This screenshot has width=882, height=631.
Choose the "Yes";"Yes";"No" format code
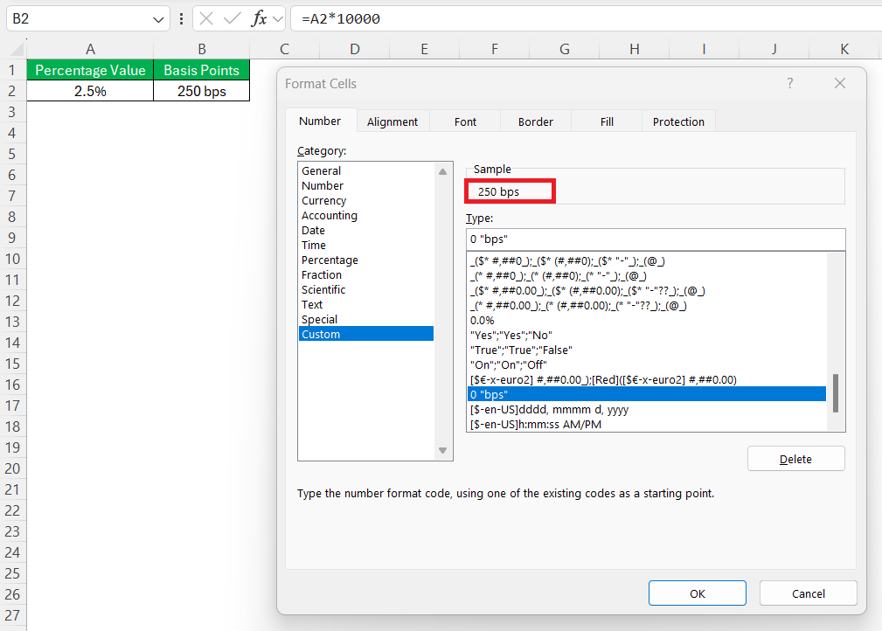click(x=647, y=336)
